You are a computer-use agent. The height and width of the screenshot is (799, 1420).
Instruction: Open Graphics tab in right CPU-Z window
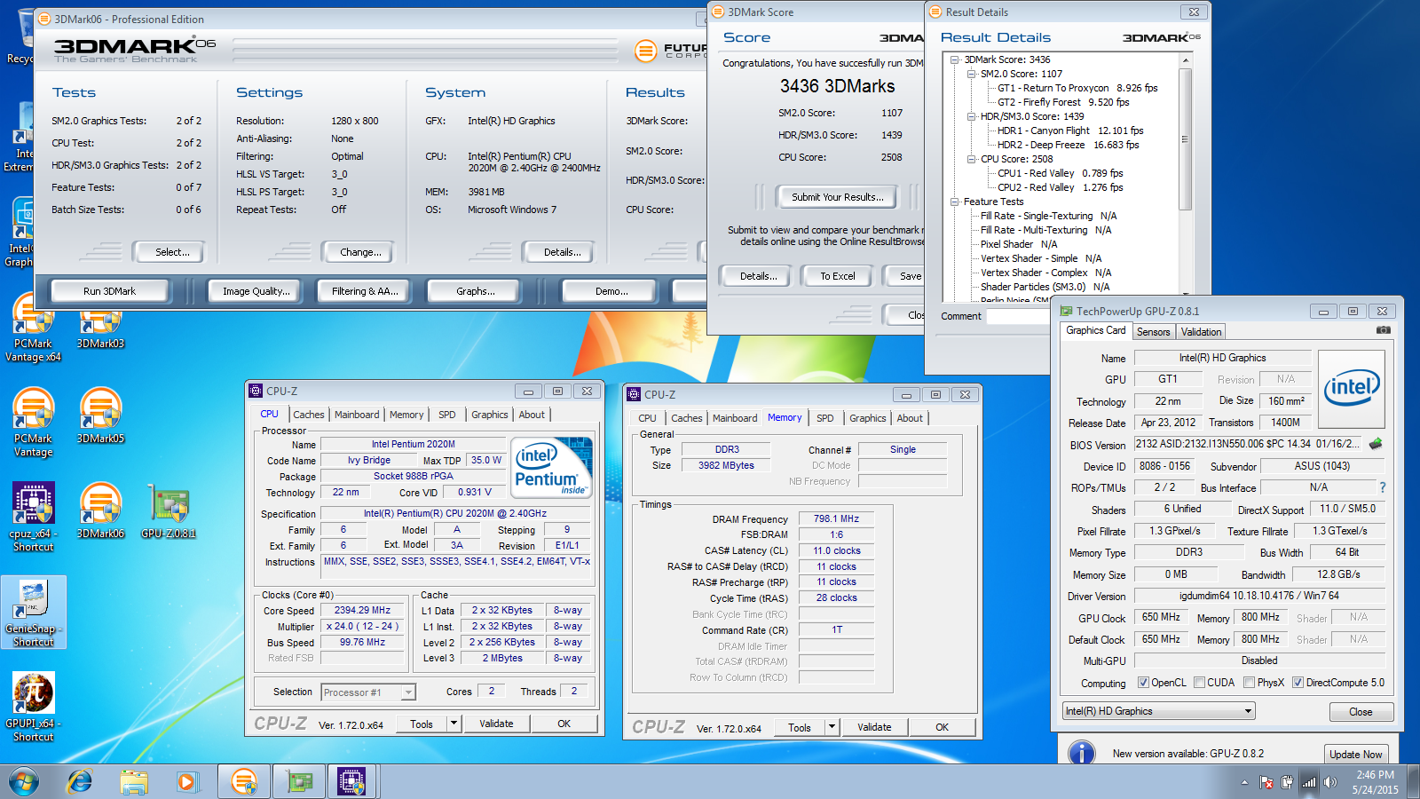coord(868,418)
